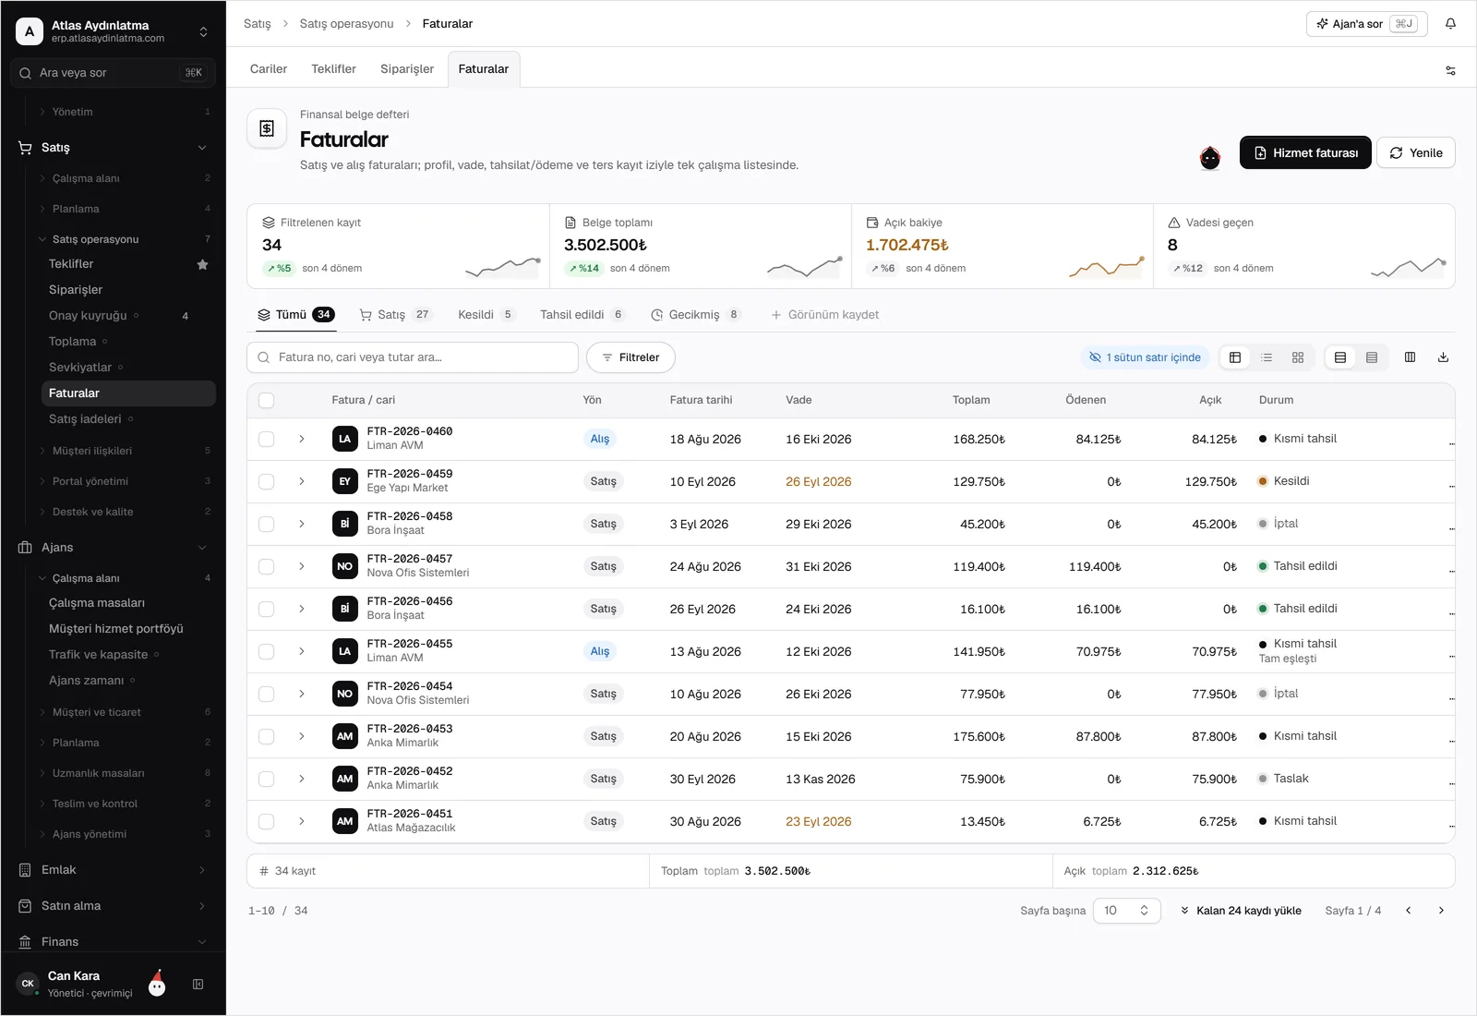Select the Gecikmiş view tab

point(695,315)
